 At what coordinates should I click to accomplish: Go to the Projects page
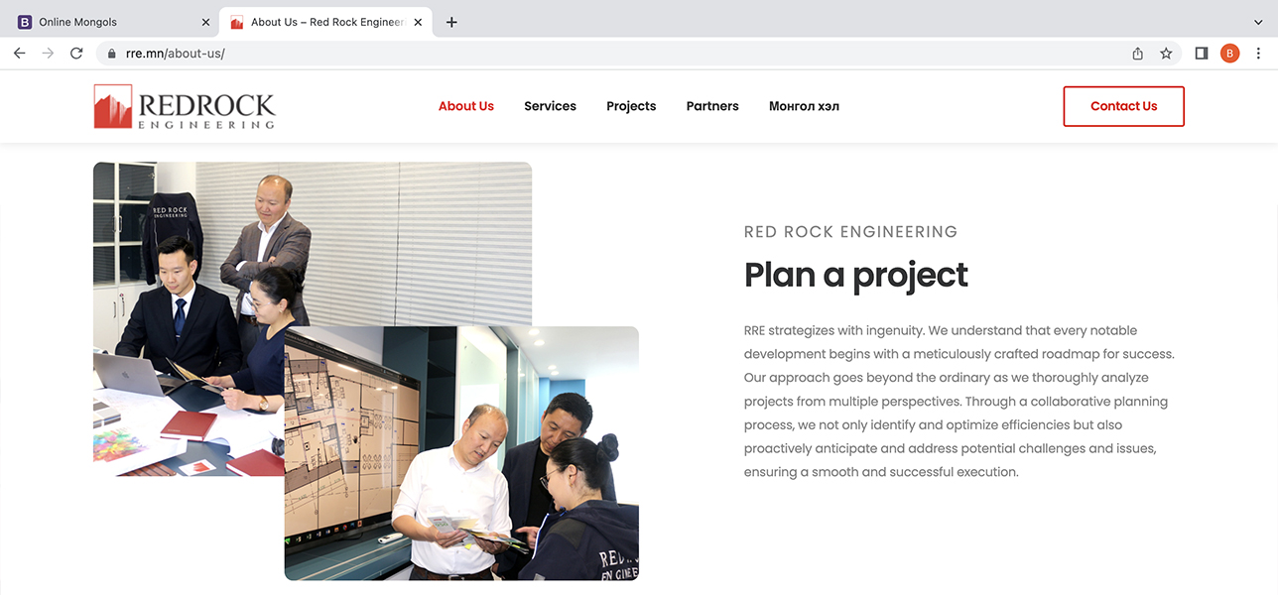[x=631, y=106]
